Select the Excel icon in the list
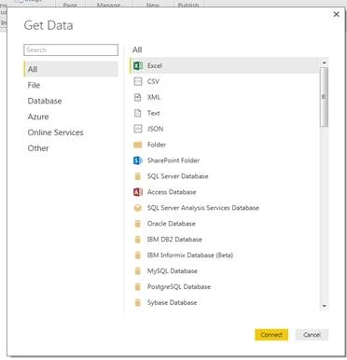The width and height of the screenshot is (347, 360). pos(138,65)
